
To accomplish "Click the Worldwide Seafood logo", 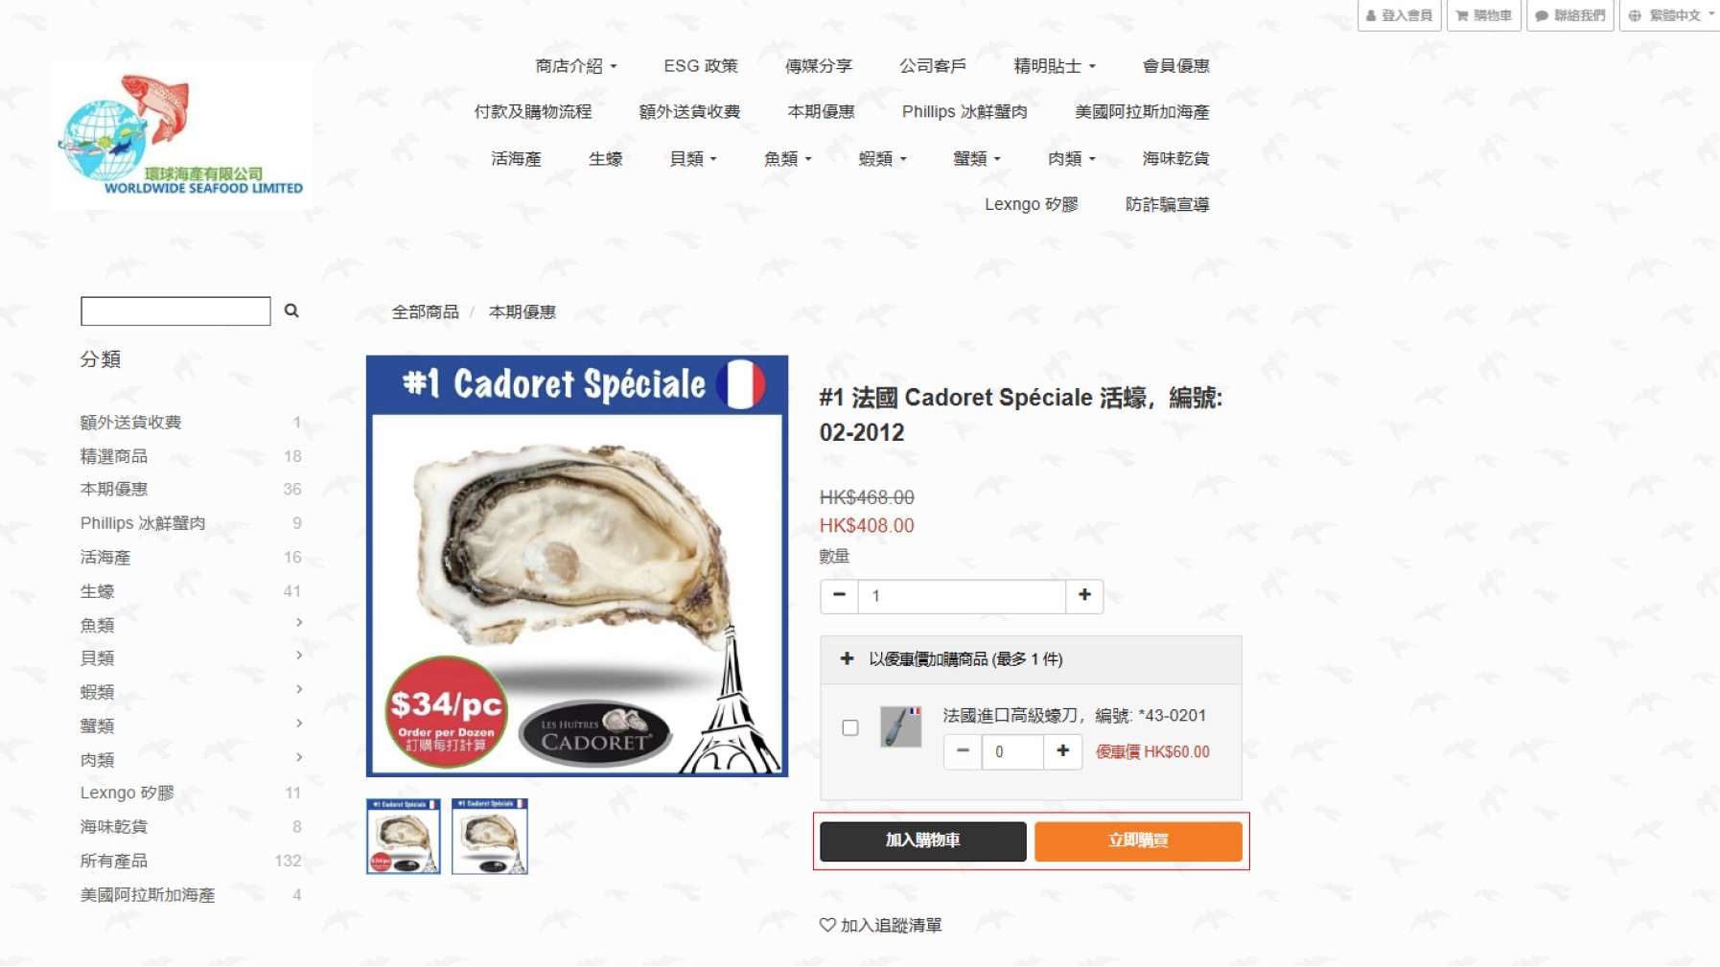I will [x=181, y=135].
